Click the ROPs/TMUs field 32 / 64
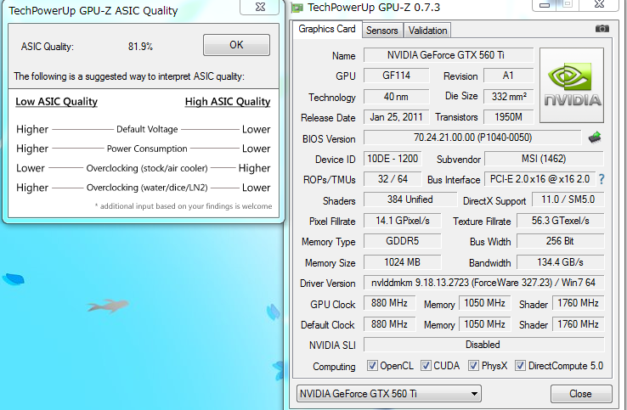Viewport: 627px width, 410px height. point(393,179)
